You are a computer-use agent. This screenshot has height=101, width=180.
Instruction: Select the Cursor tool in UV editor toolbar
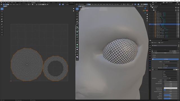pyautogui.click(x=2, y=11)
